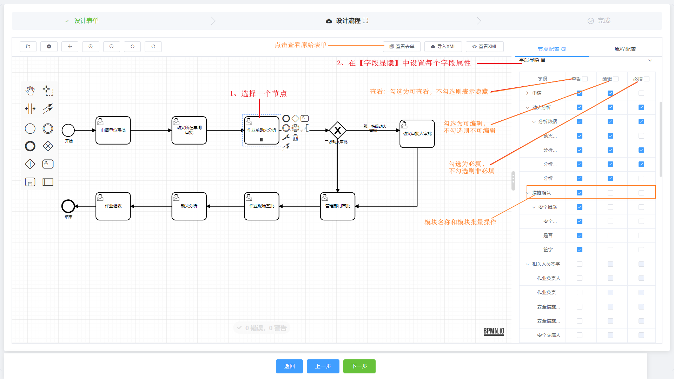Pick intermediate event double-circle from palette
This screenshot has width=674, height=379.
click(48, 129)
